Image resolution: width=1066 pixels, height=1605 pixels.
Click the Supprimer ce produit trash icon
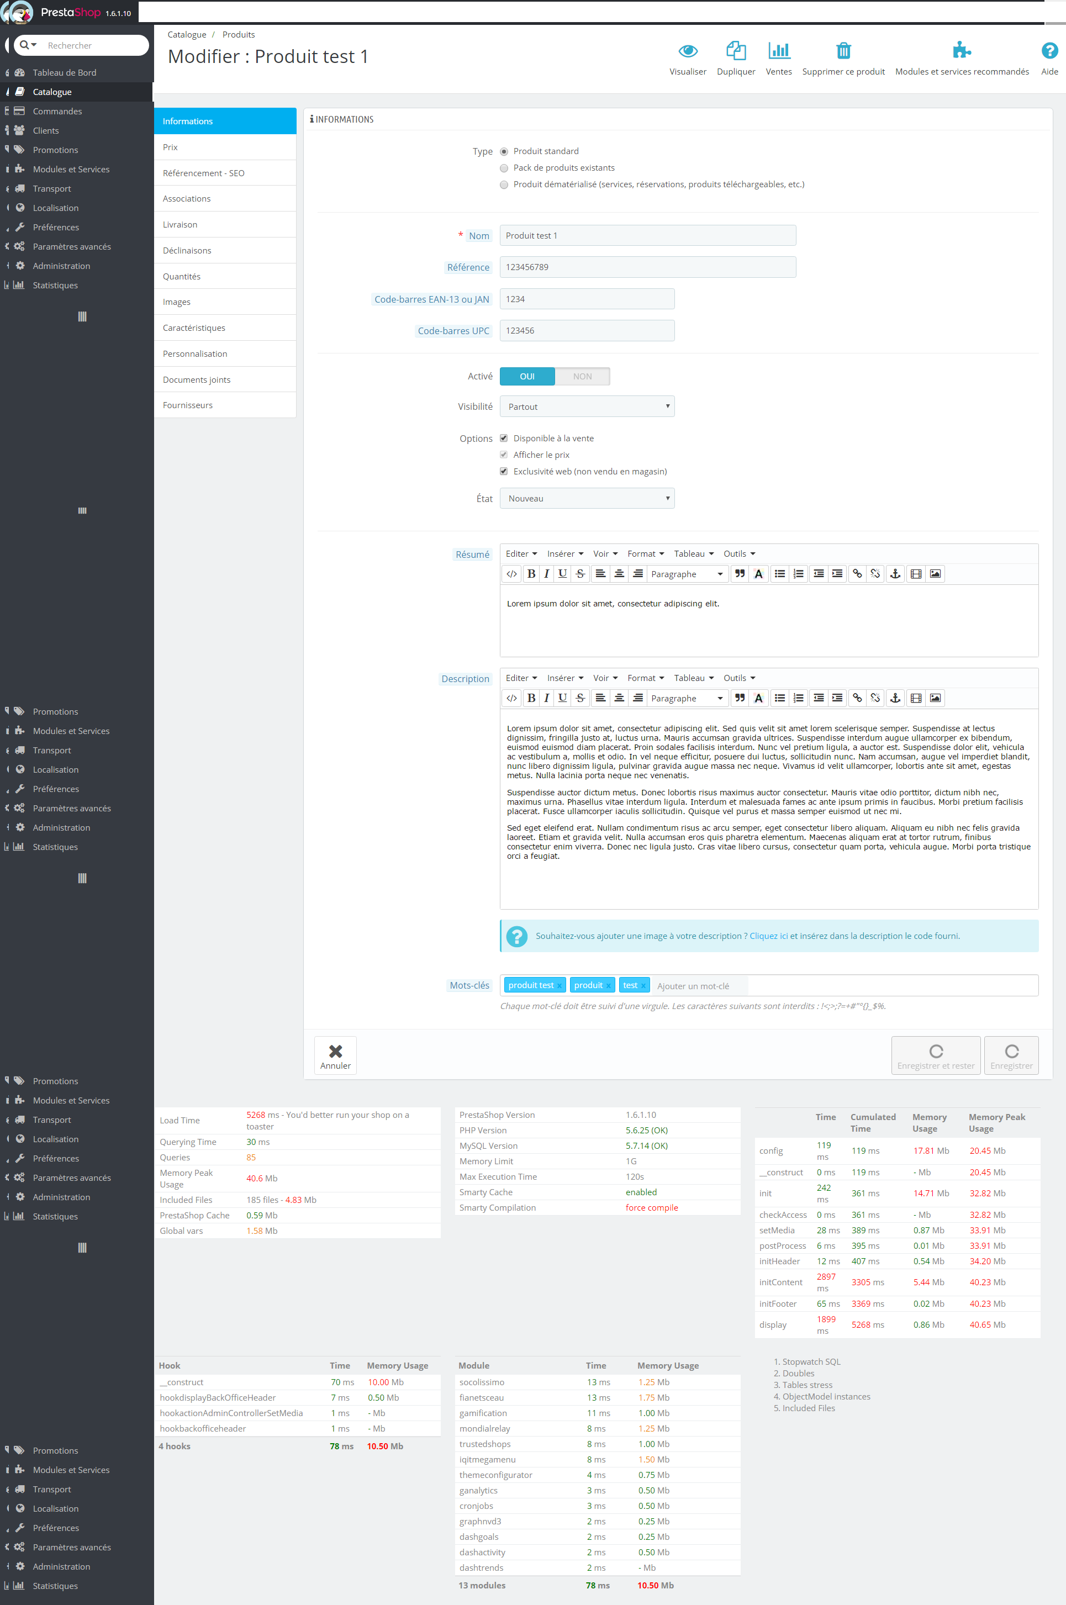tap(843, 50)
